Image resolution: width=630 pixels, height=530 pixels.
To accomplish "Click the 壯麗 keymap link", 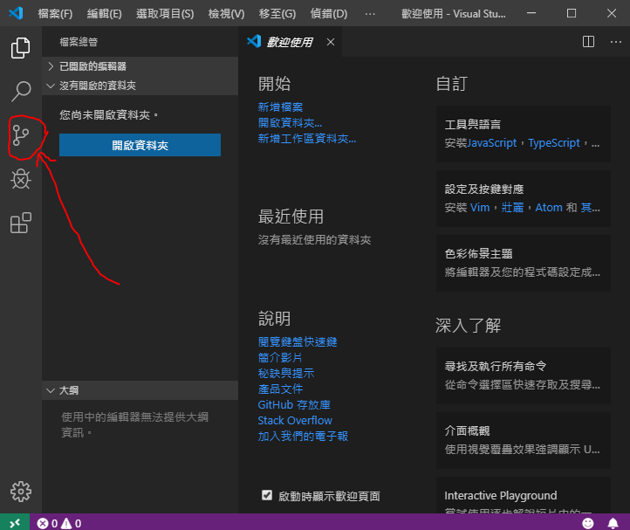I will [x=512, y=208].
